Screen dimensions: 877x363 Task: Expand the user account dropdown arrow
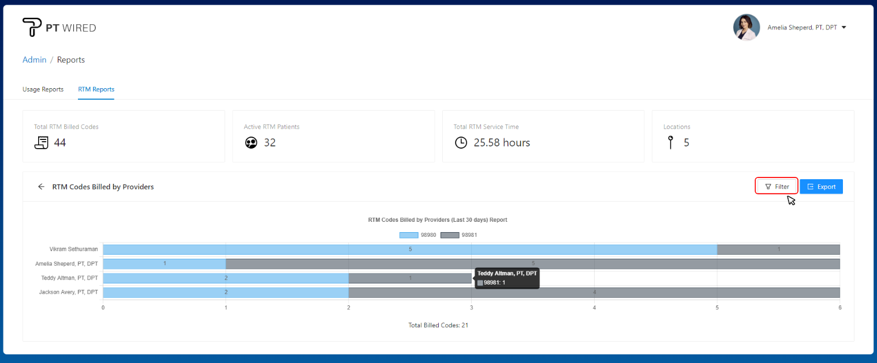click(x=844, y=27)
